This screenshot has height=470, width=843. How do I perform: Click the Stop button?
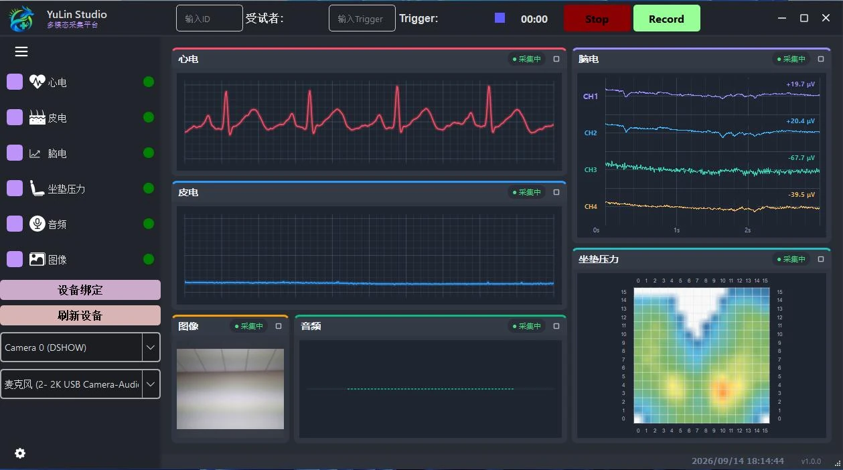597,19
